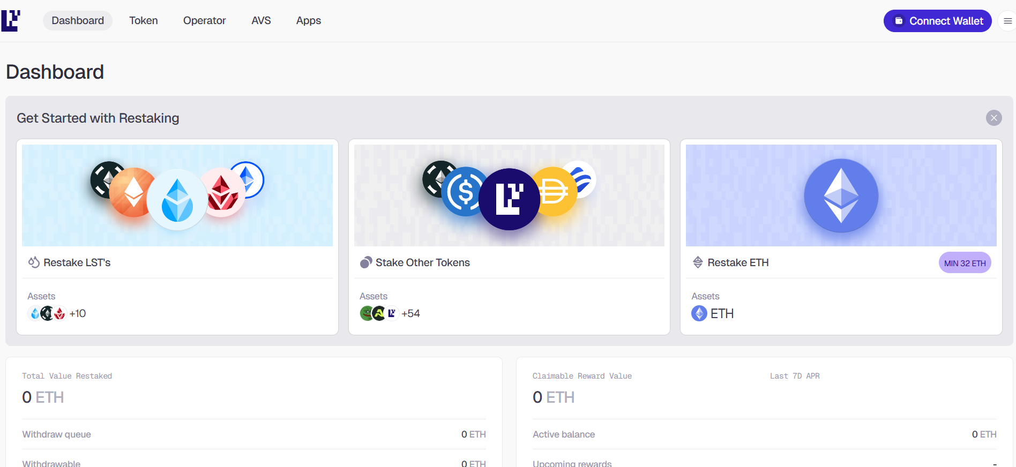The width and height of the screenshot is (1016, 467).
Task: Click the Connect Wallet button
Action: tap(937, 21)
